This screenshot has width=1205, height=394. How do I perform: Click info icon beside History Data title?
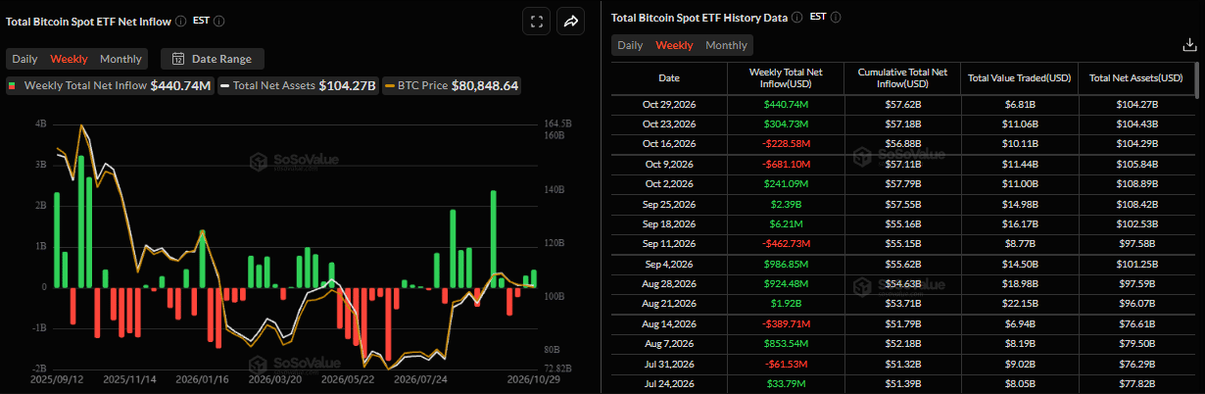tap(797, 18)
